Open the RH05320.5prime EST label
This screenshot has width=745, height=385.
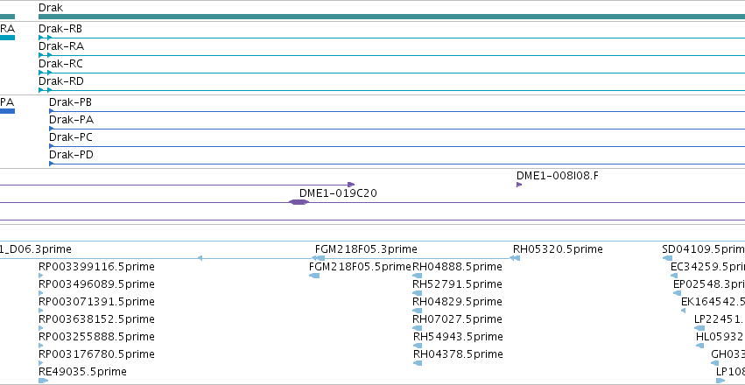[558, 249]
